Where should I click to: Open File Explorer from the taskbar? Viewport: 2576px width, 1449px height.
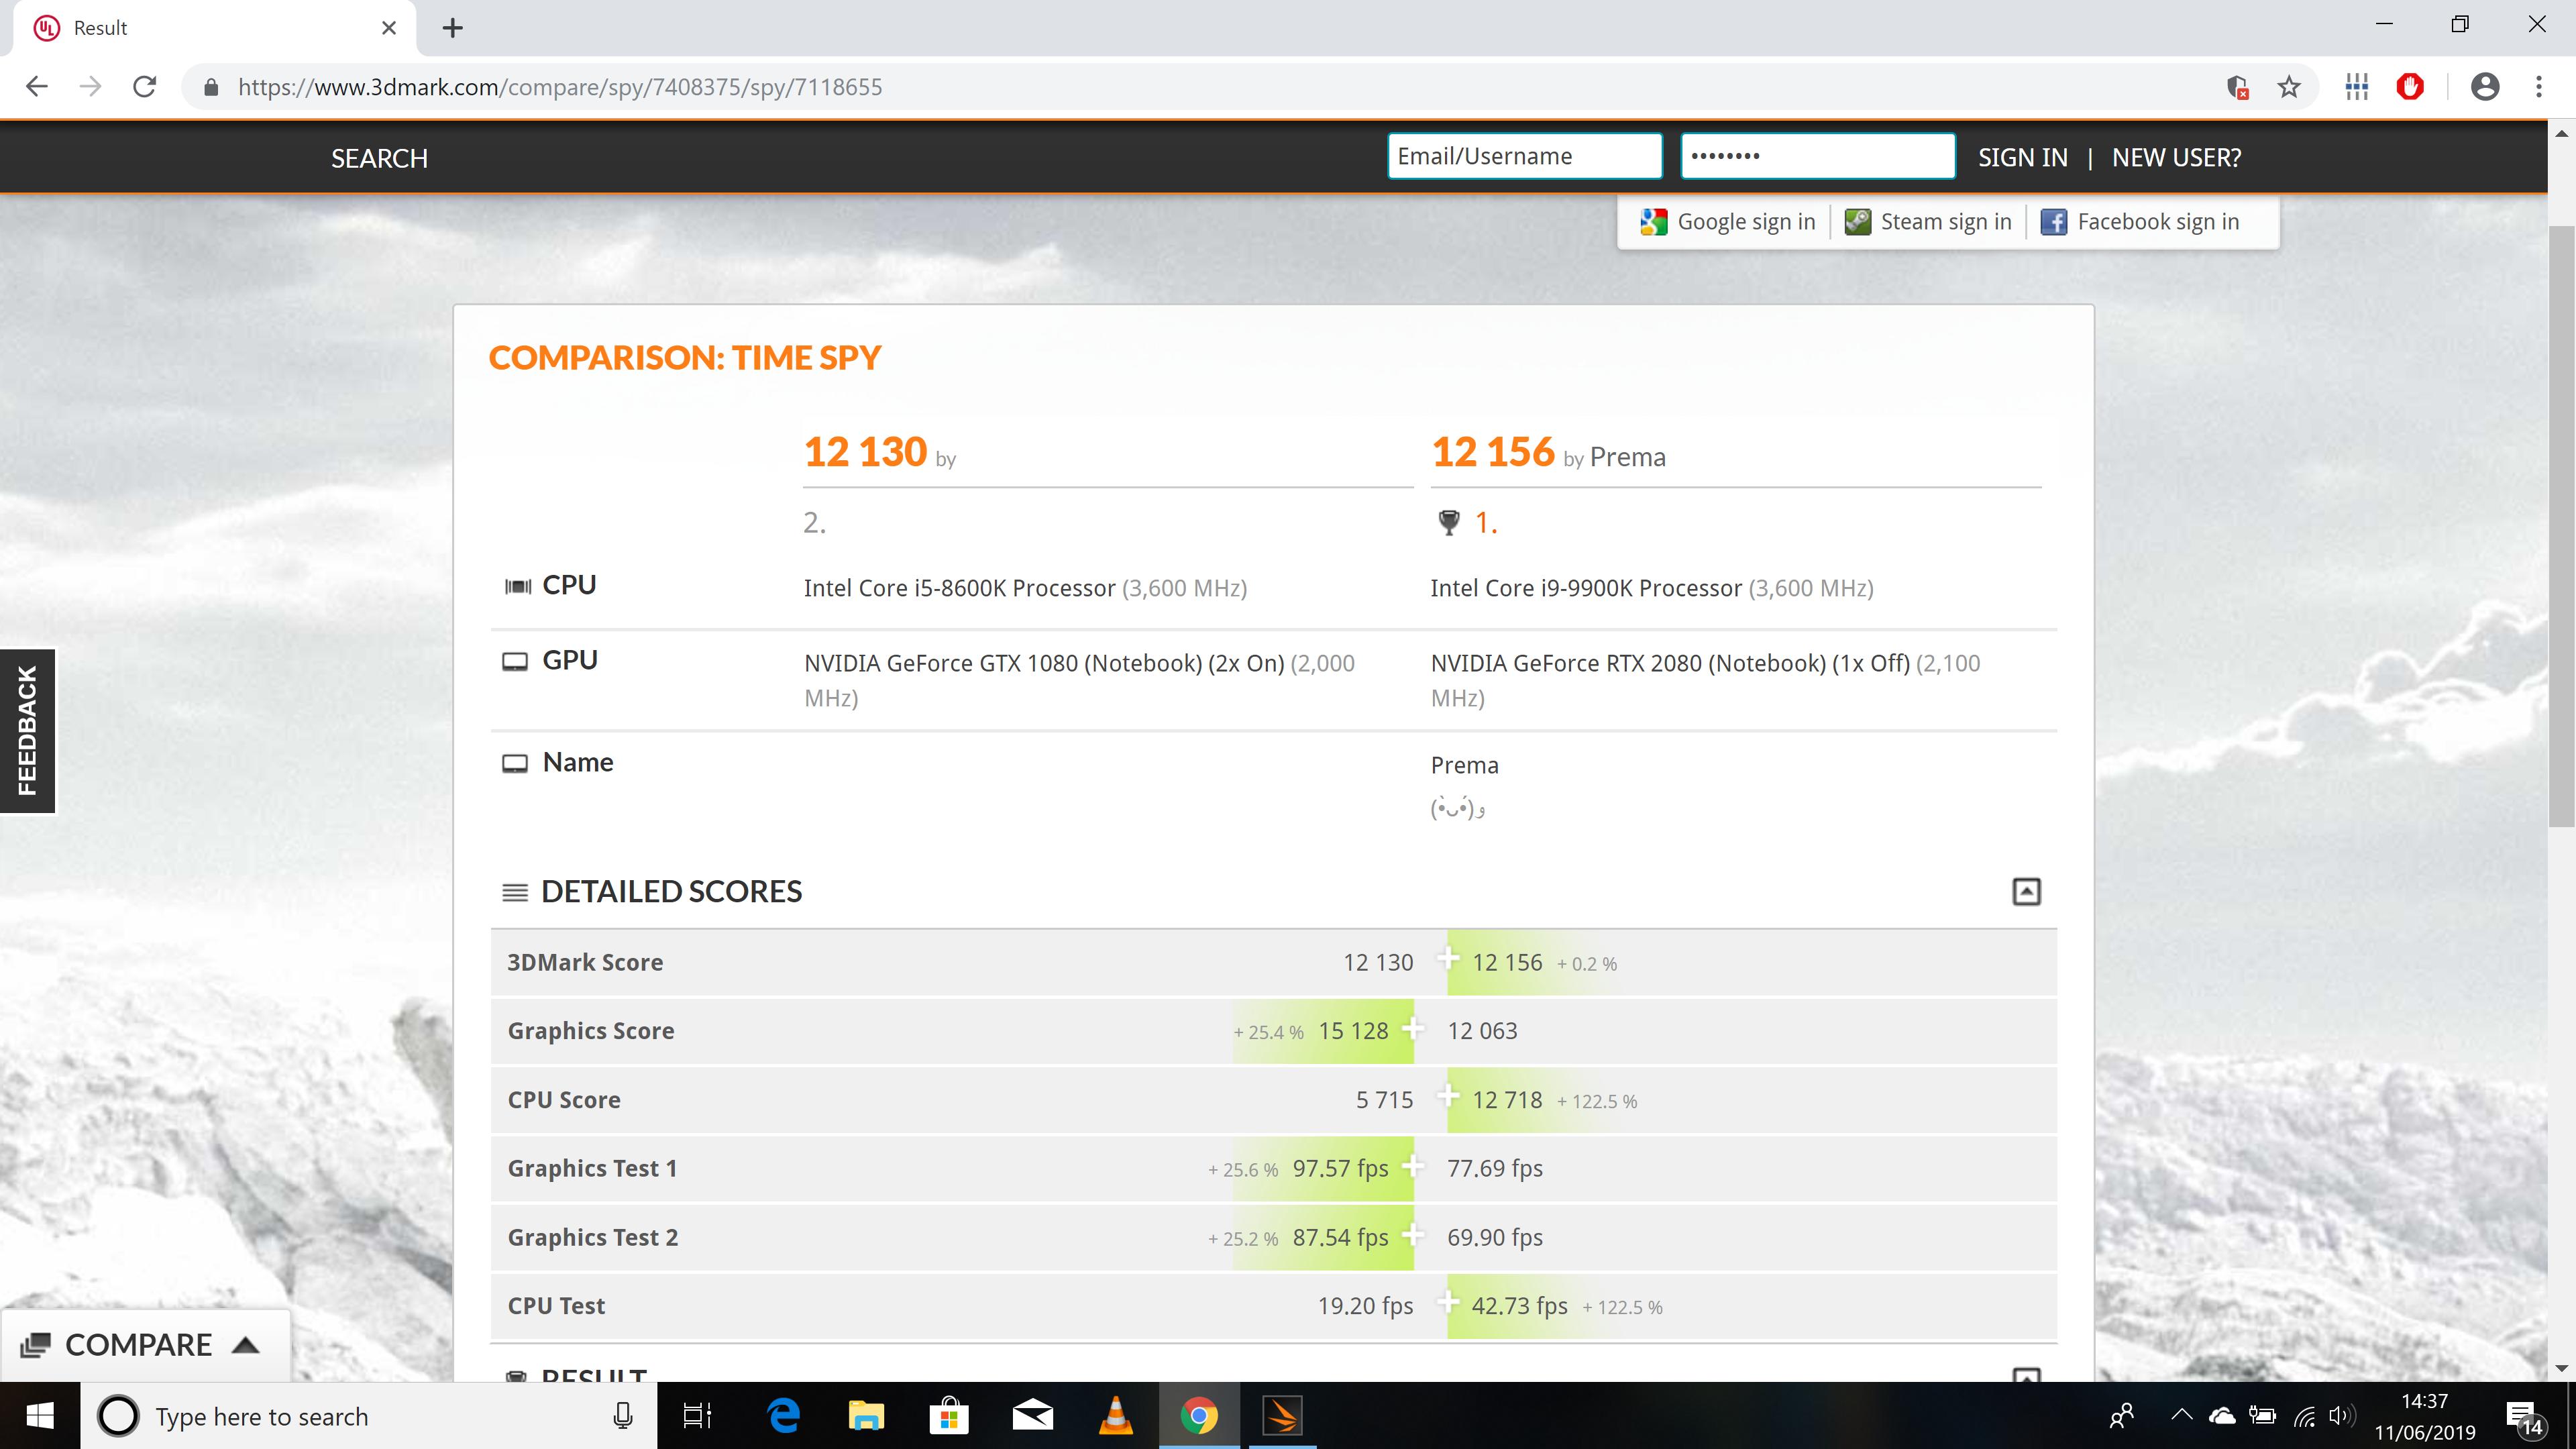point(866,1416)
